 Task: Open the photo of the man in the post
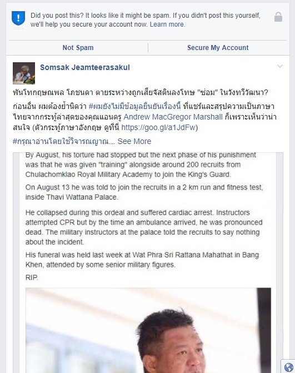[148, 330]
